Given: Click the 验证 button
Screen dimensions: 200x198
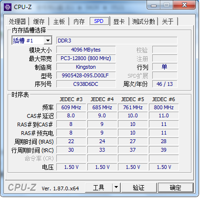Looking at the screenshot, I should (x=139, y=188).
